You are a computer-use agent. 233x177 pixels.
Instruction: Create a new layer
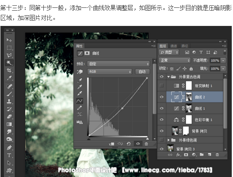point(209,155)
